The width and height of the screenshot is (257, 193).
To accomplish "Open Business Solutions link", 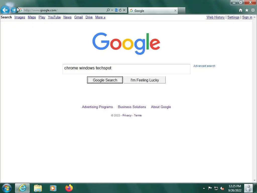I will (x=132, y=107).
